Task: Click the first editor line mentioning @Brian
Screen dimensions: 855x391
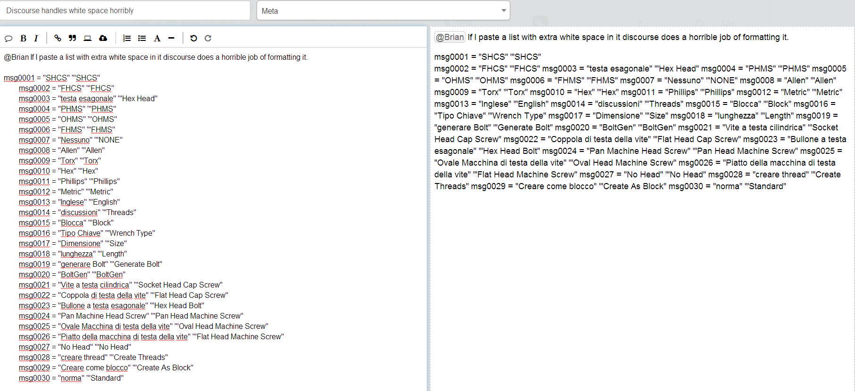Action: tap(156, 57)
